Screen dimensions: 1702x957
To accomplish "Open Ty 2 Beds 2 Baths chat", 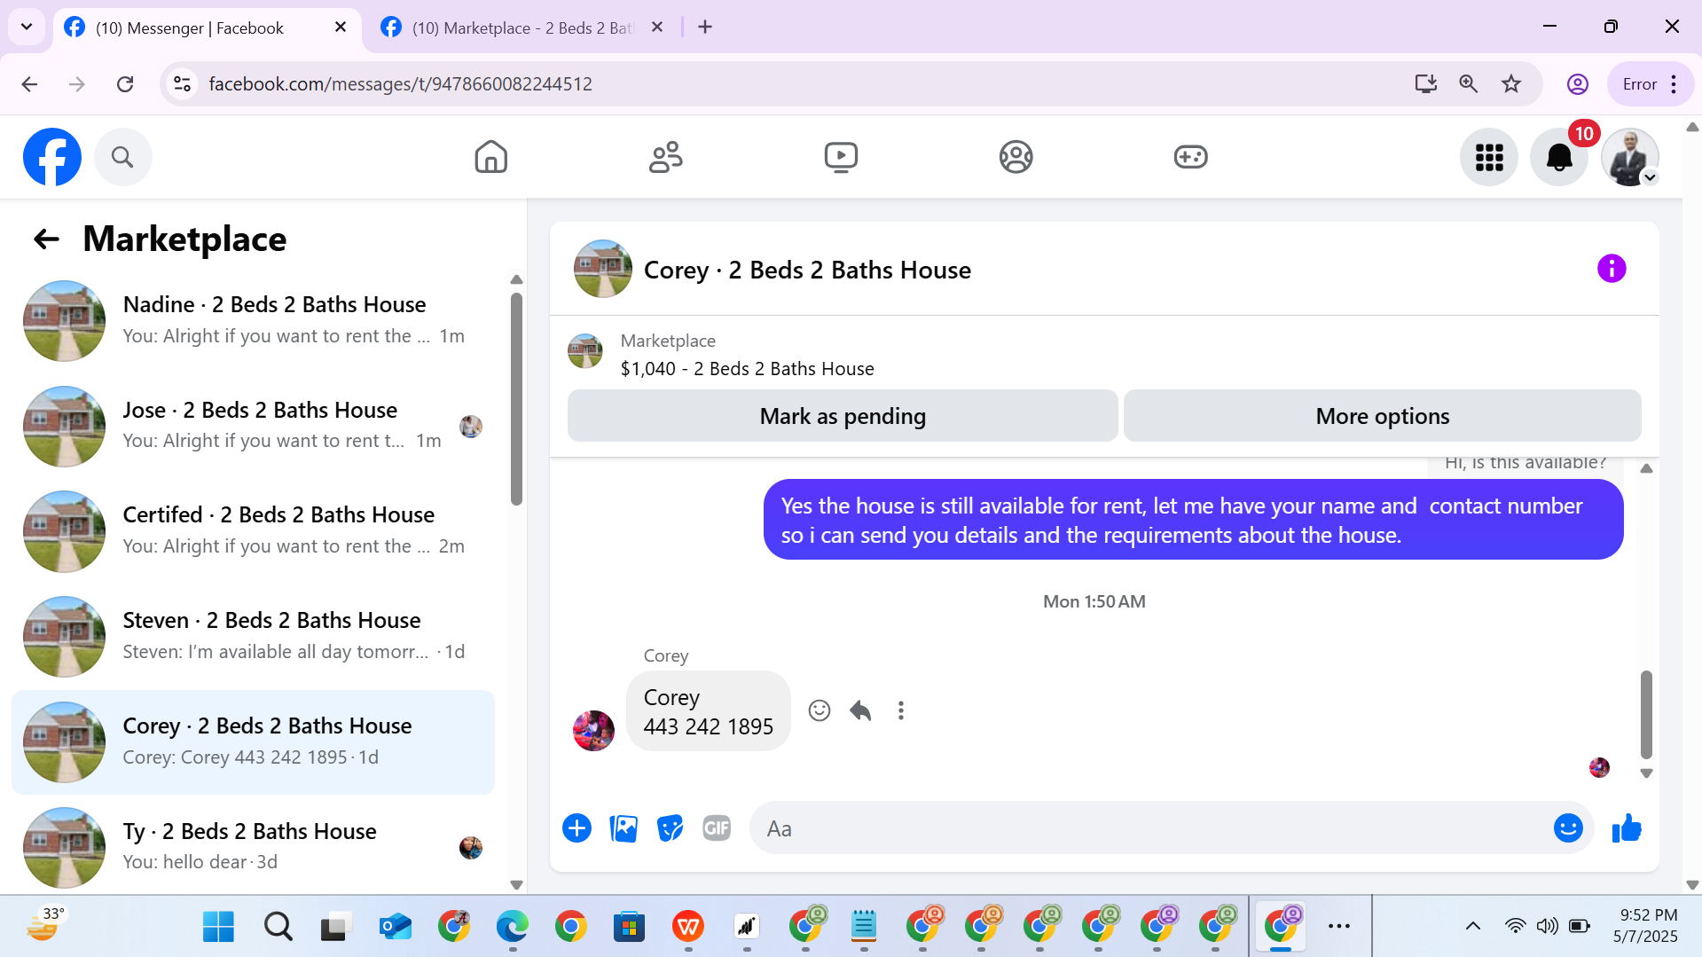I will (x=253, y=847).
